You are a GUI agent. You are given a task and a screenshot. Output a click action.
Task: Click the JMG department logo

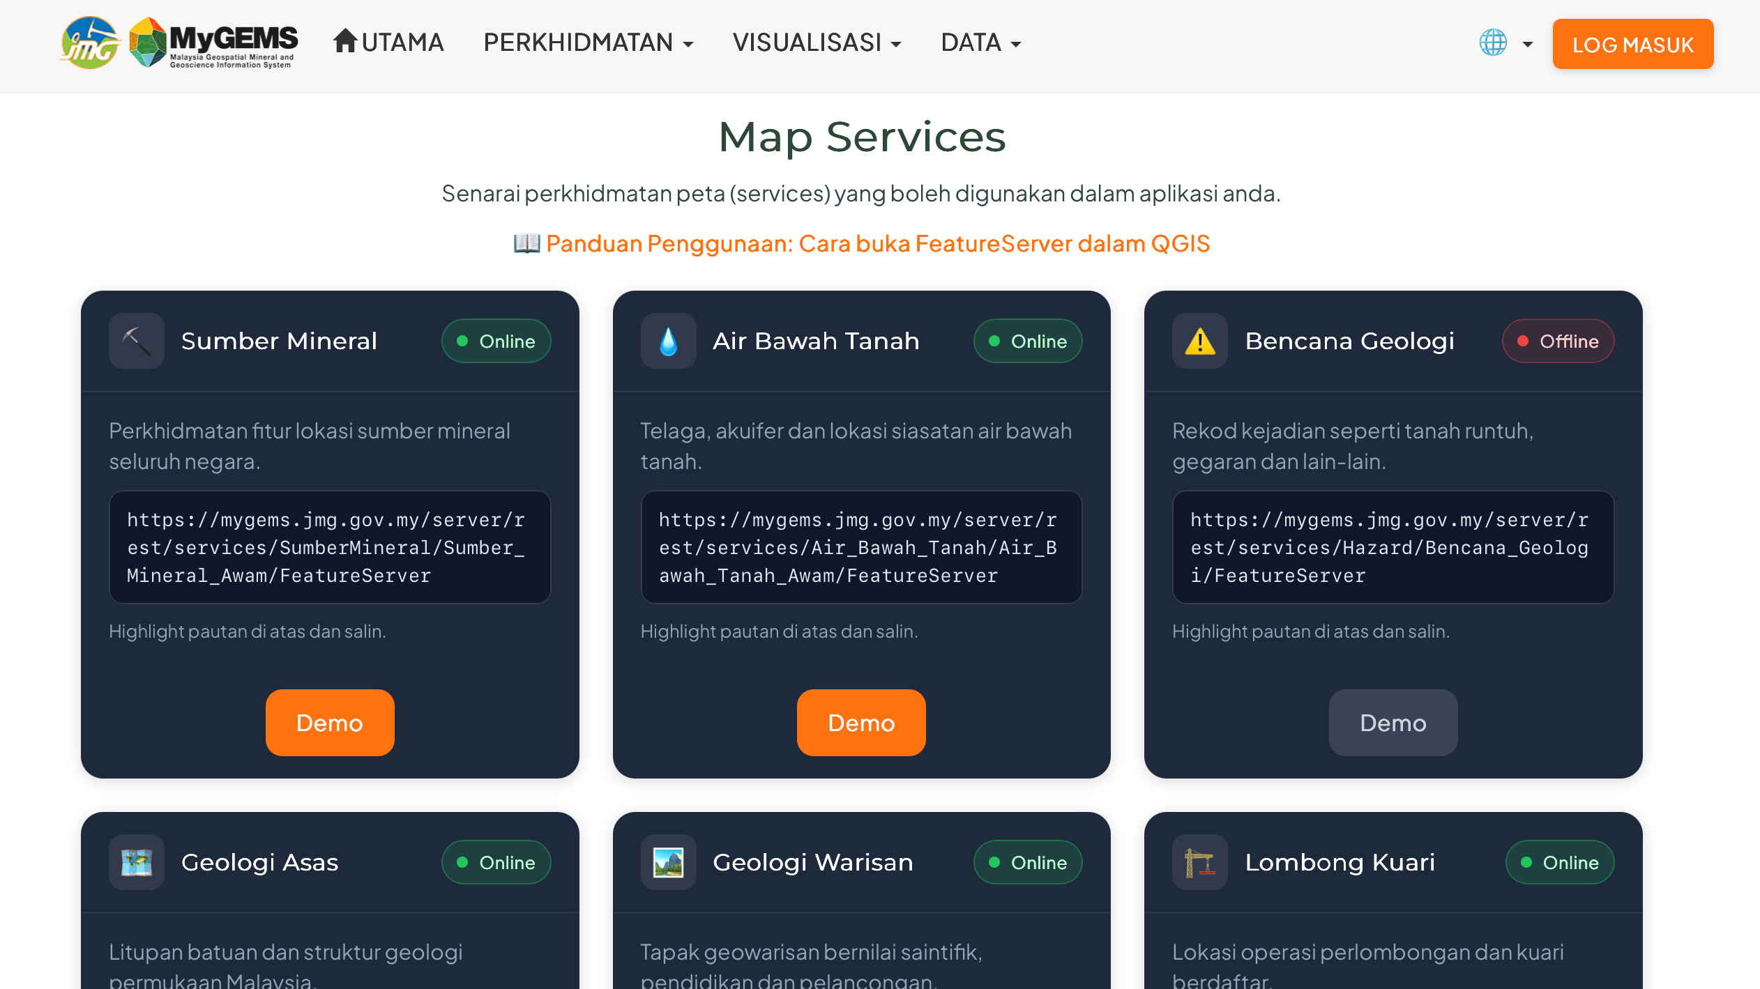click(x=91, y=43)
